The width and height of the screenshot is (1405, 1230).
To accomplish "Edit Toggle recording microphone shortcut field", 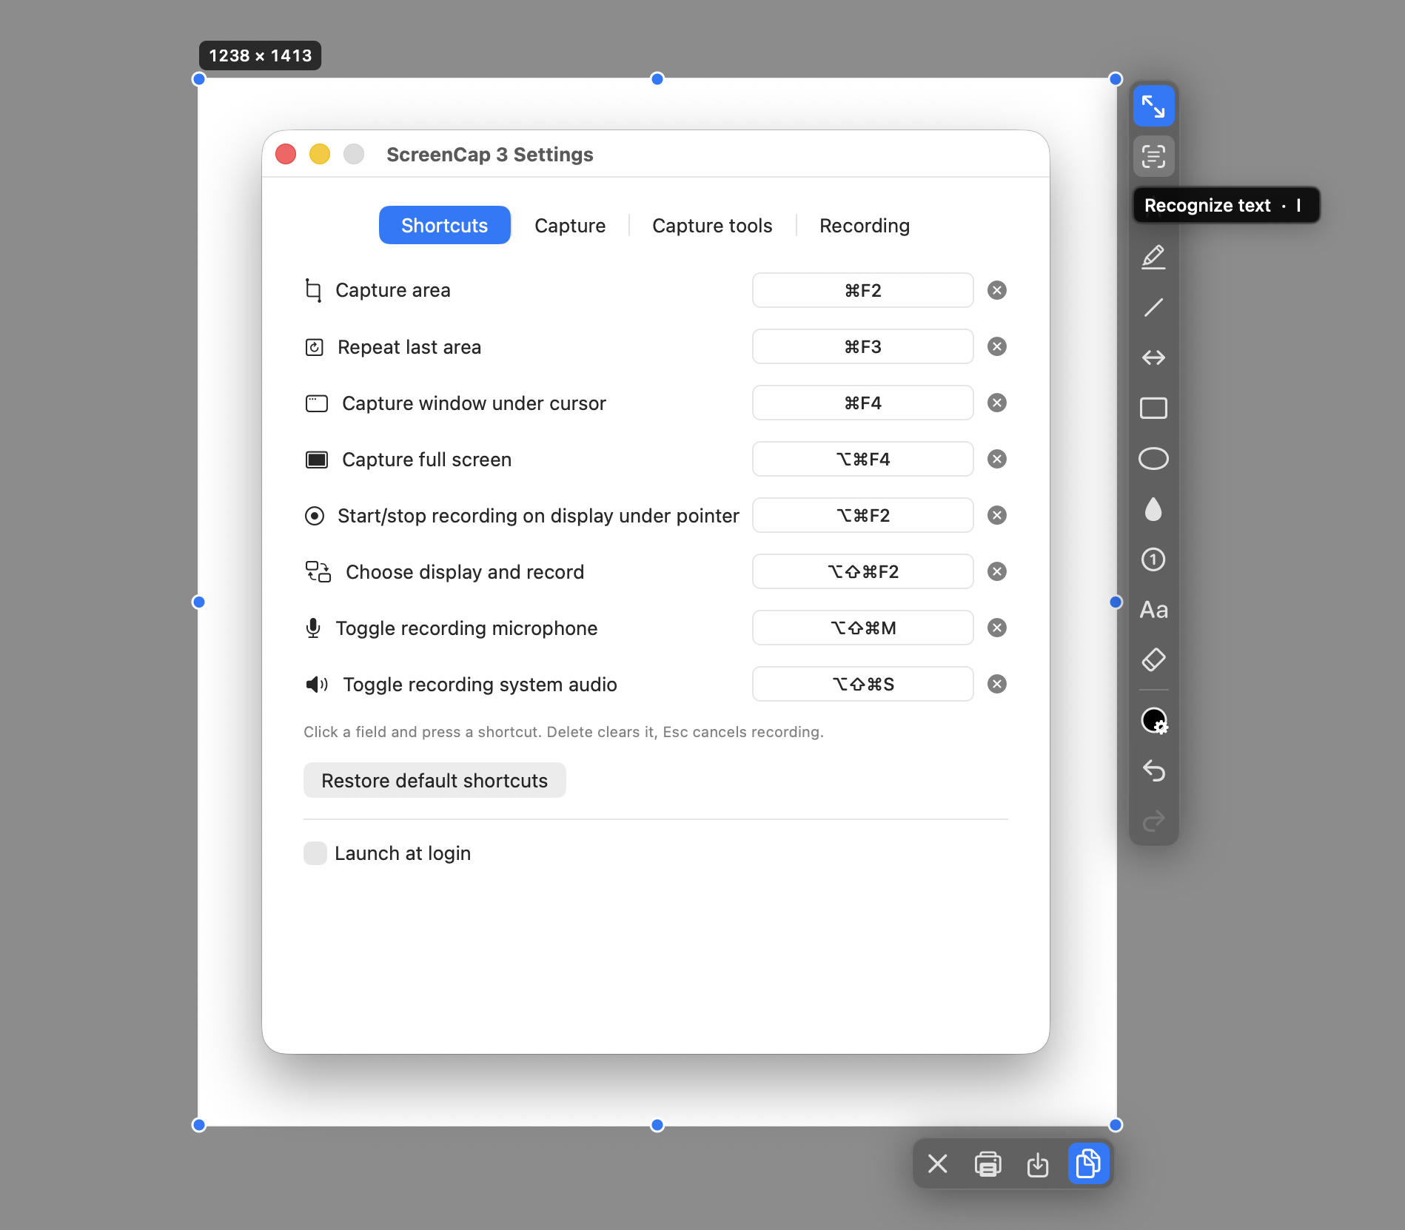I will (x=863, y=628).
